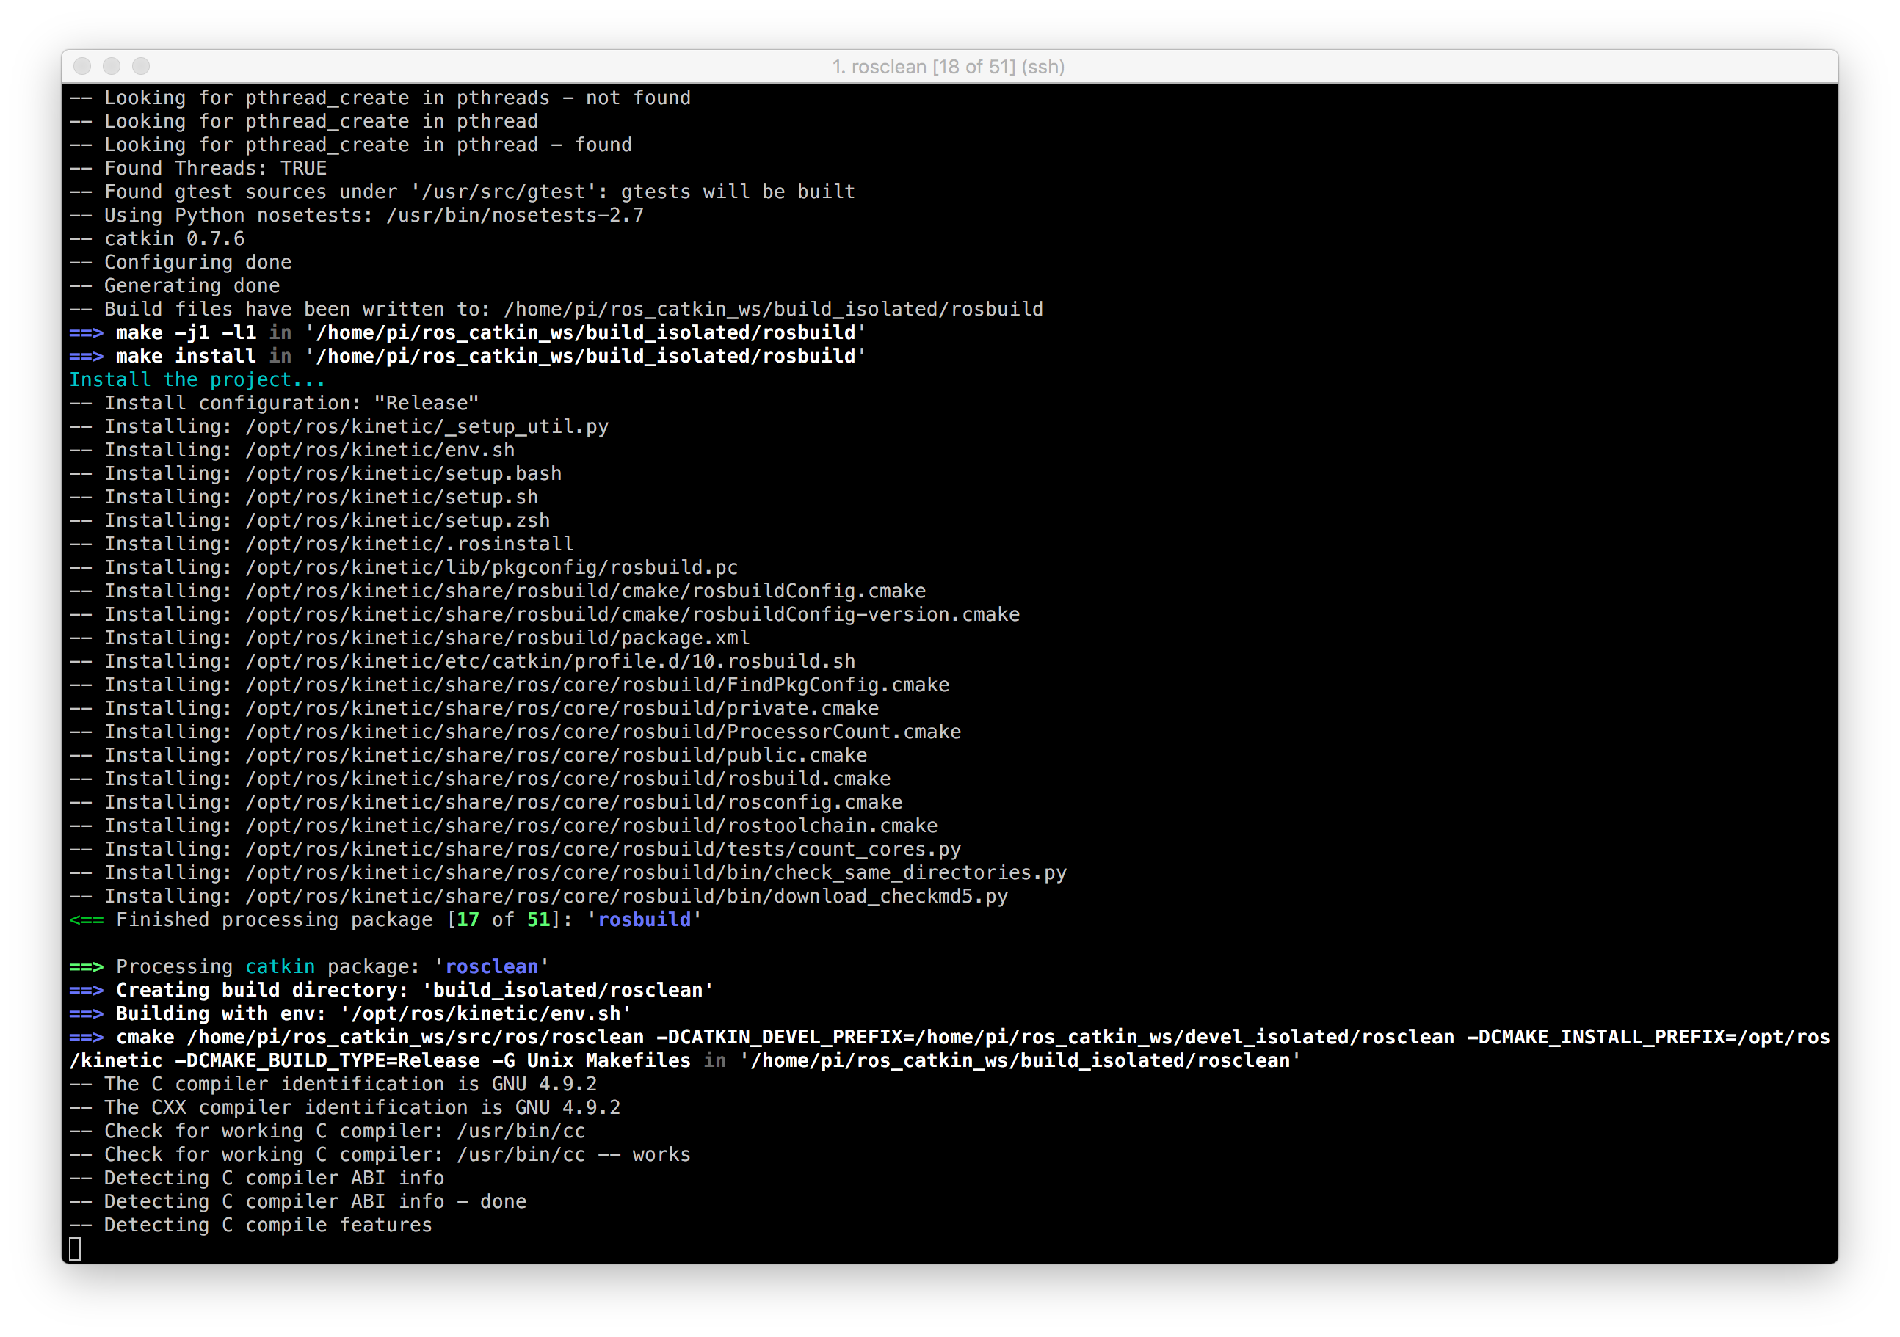
Task: Click 'Processing catkin package' line
Action: point(308,966)
